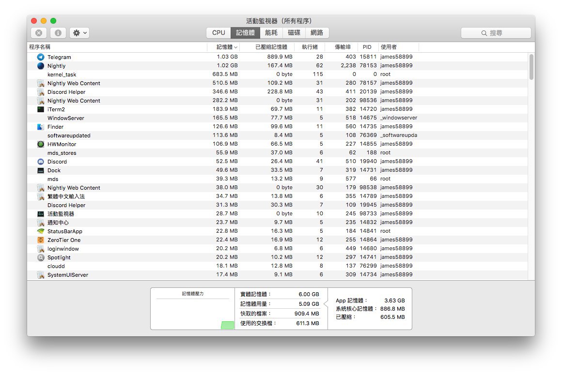562x375 pixels.
Task: Click the Finder icon in process list
Action: click(41, 127)
